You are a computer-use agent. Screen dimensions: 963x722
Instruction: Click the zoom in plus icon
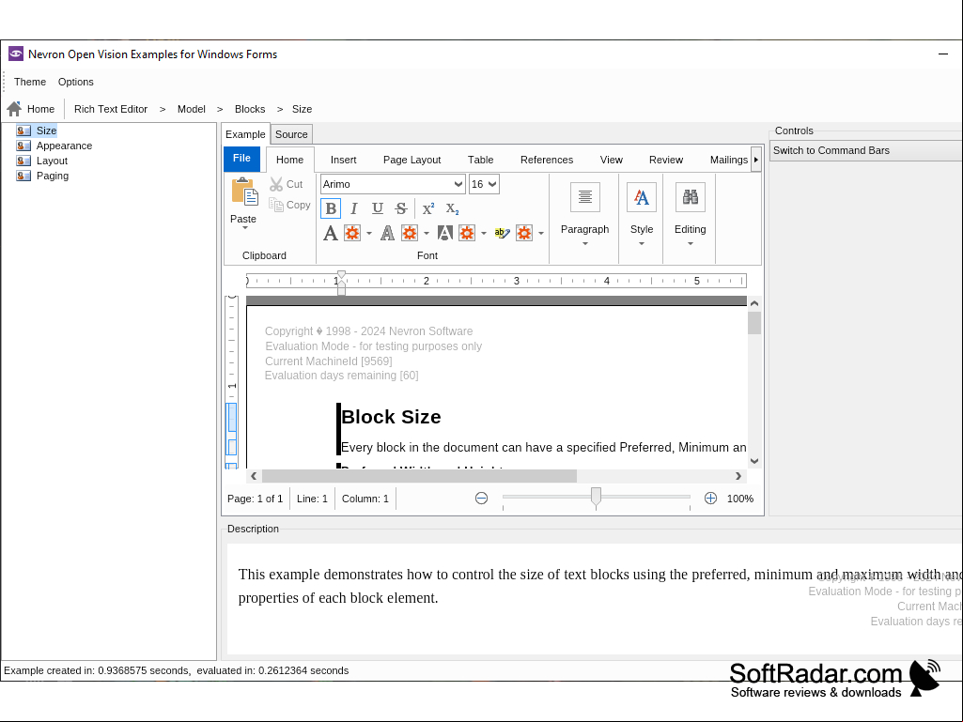710,499
